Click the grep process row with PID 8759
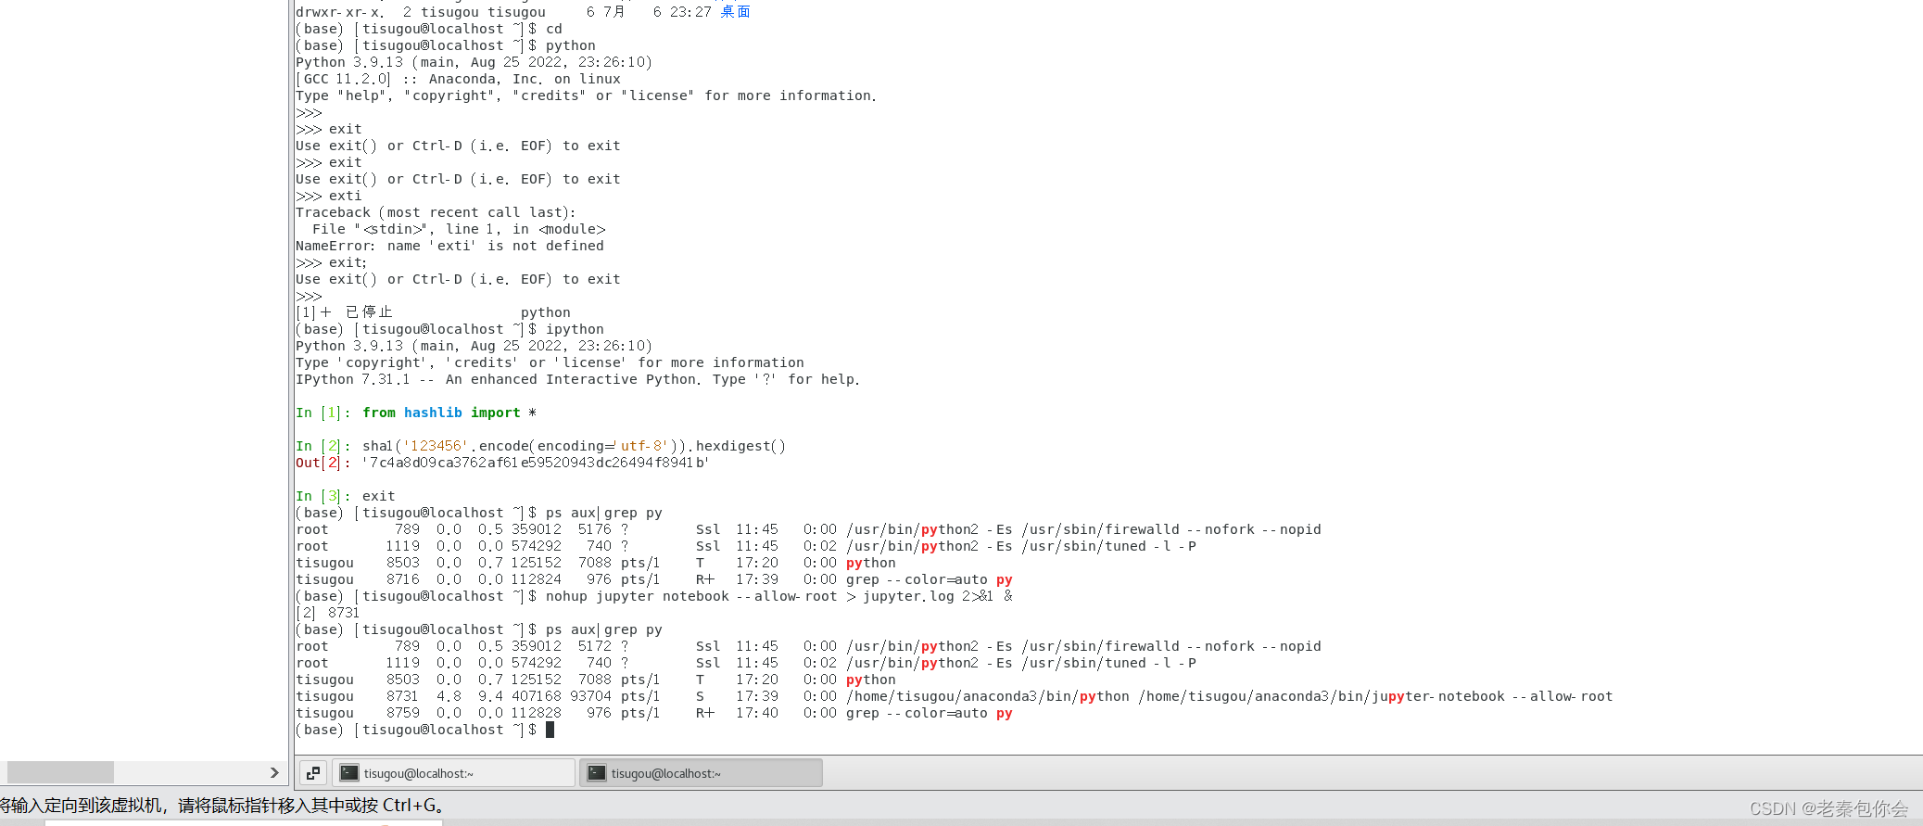This screenshot has height=826, width=1923. (653, 713)
